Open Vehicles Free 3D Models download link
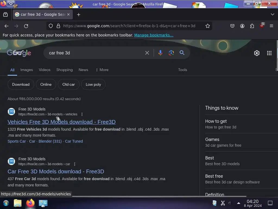Screen dimensions: 278x209 [62, 122]
